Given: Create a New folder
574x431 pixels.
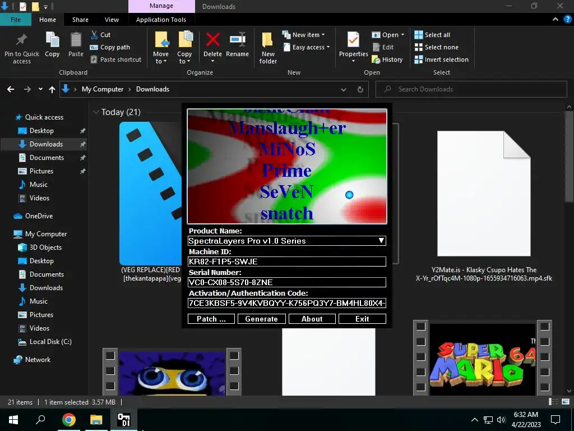Looking at the screenshot, I should coord(268,48).
